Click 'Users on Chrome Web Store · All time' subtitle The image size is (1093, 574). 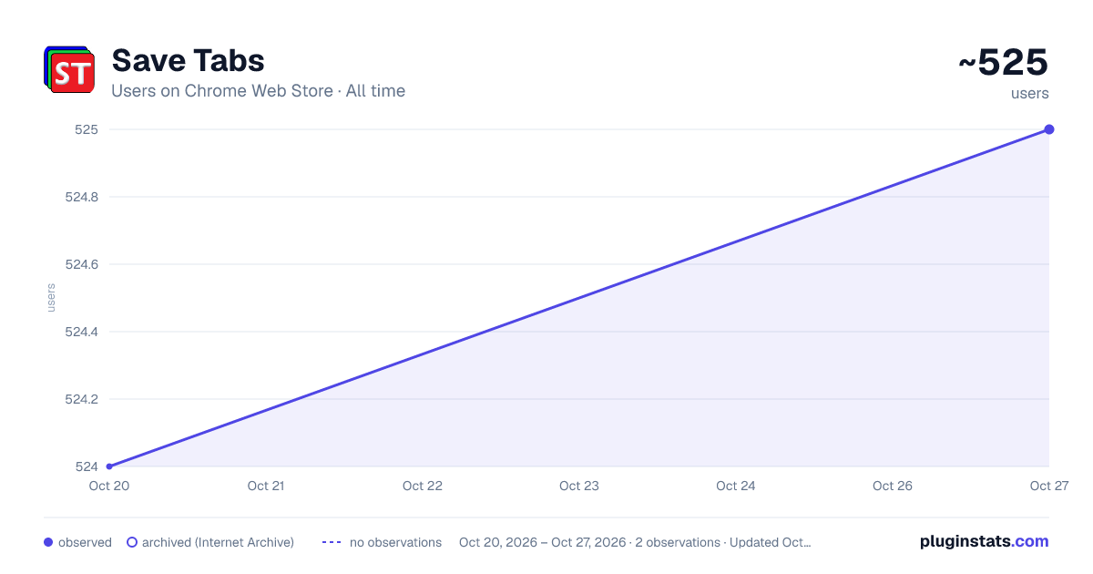coord(258,91)
